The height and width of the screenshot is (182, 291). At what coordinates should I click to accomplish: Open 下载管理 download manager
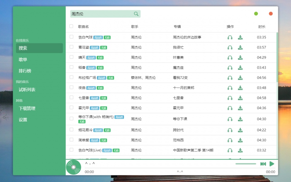(x=27, y=108)
